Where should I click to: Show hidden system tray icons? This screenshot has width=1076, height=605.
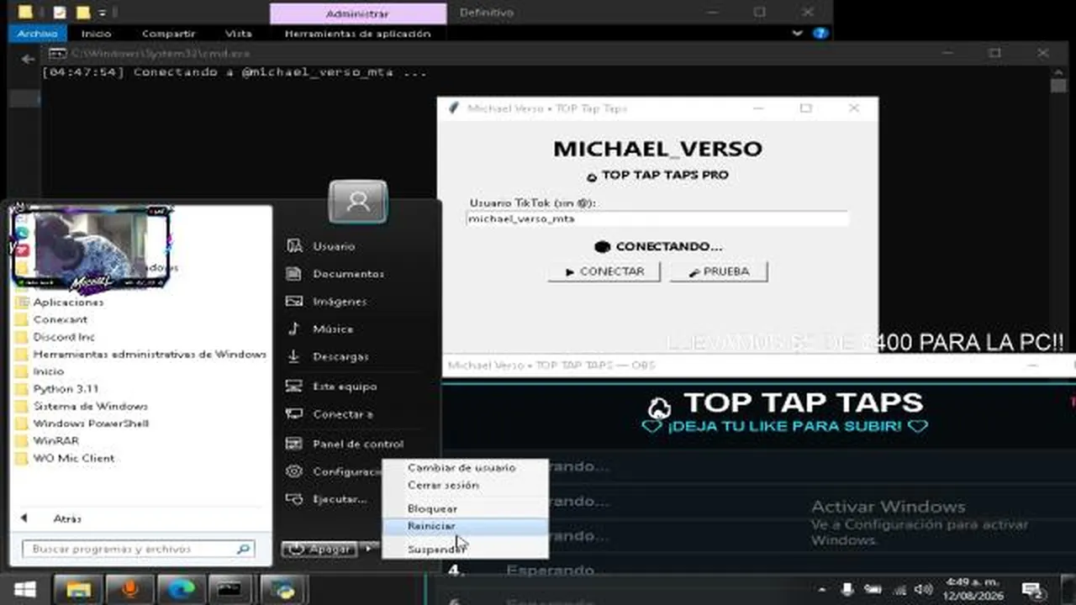click(x=824, y=590)
